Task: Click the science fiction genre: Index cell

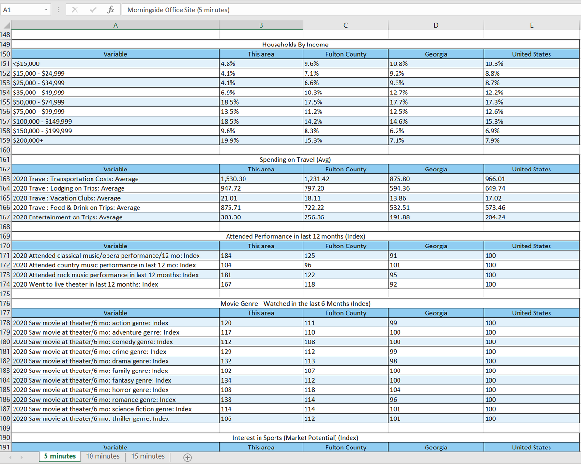Action: (115, 409)
